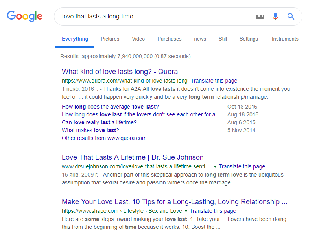This screenshot has width=319, height=234.
Task: Click the snippet 'Another part of this skeptical approach'
Action: [173, 179]
